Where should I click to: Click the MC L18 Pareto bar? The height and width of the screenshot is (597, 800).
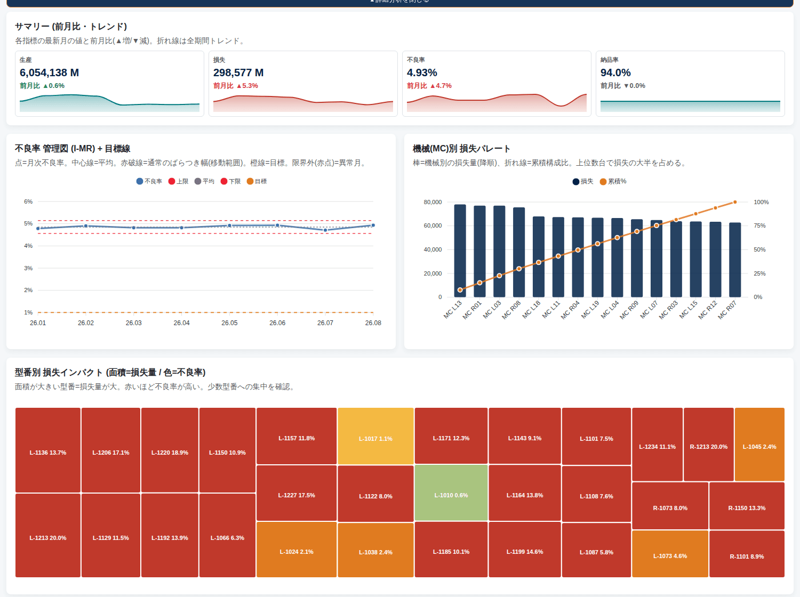pos(539,256)
